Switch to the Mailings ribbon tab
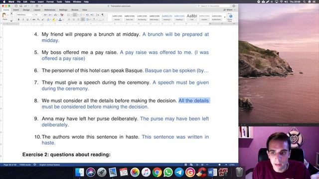The image size is (319, 179). 63,10
